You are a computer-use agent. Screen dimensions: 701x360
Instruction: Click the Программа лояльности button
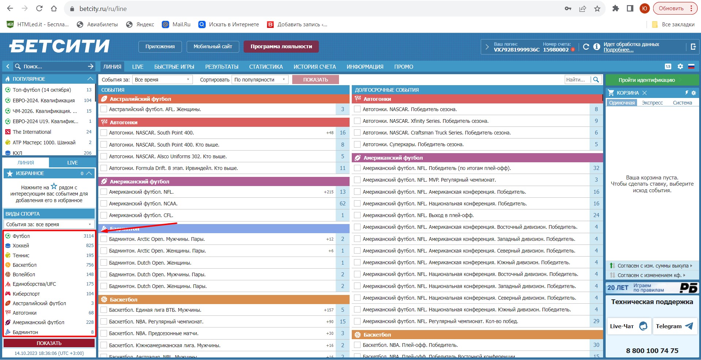coord(281,46)
